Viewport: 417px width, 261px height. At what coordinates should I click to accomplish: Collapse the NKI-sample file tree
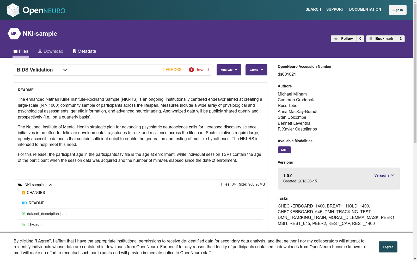pos(51,185)
